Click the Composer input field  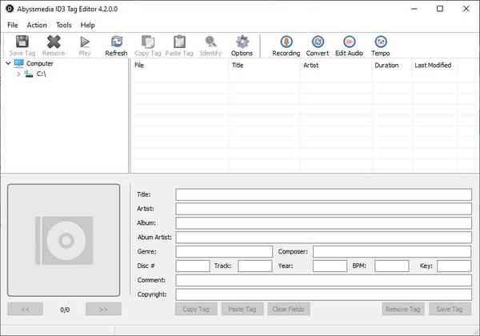[x=392, y=251]
